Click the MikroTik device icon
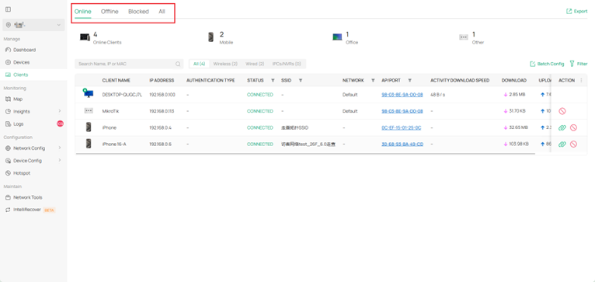The height and width of the screenshot is (282, 595). [x=89, y=111]
